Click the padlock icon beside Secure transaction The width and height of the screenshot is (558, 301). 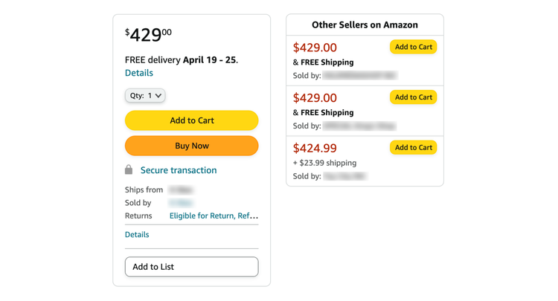(129, 170)
